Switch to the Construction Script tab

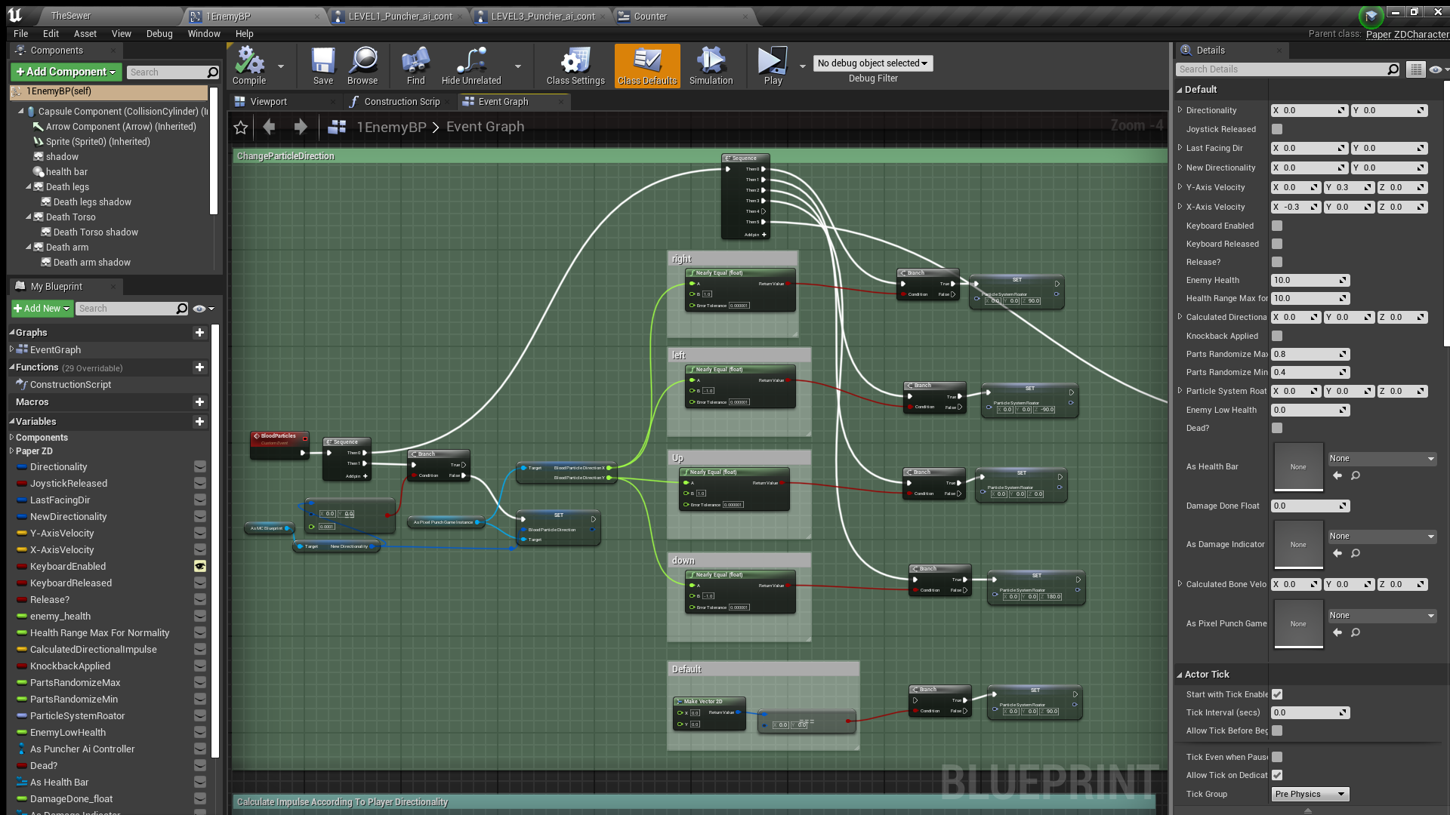pyautogui.click(x=401, y=102)
